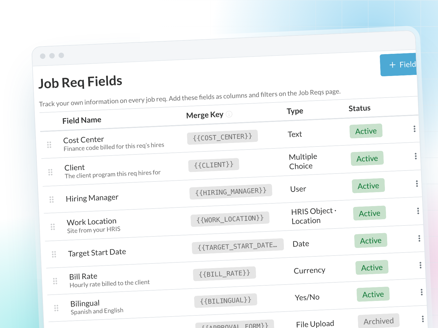
Task: Open the Work Location row kebab menu
Action: 418,211
